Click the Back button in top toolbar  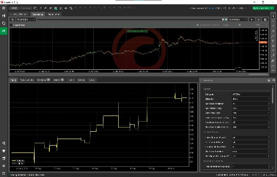tap(14, 8)
